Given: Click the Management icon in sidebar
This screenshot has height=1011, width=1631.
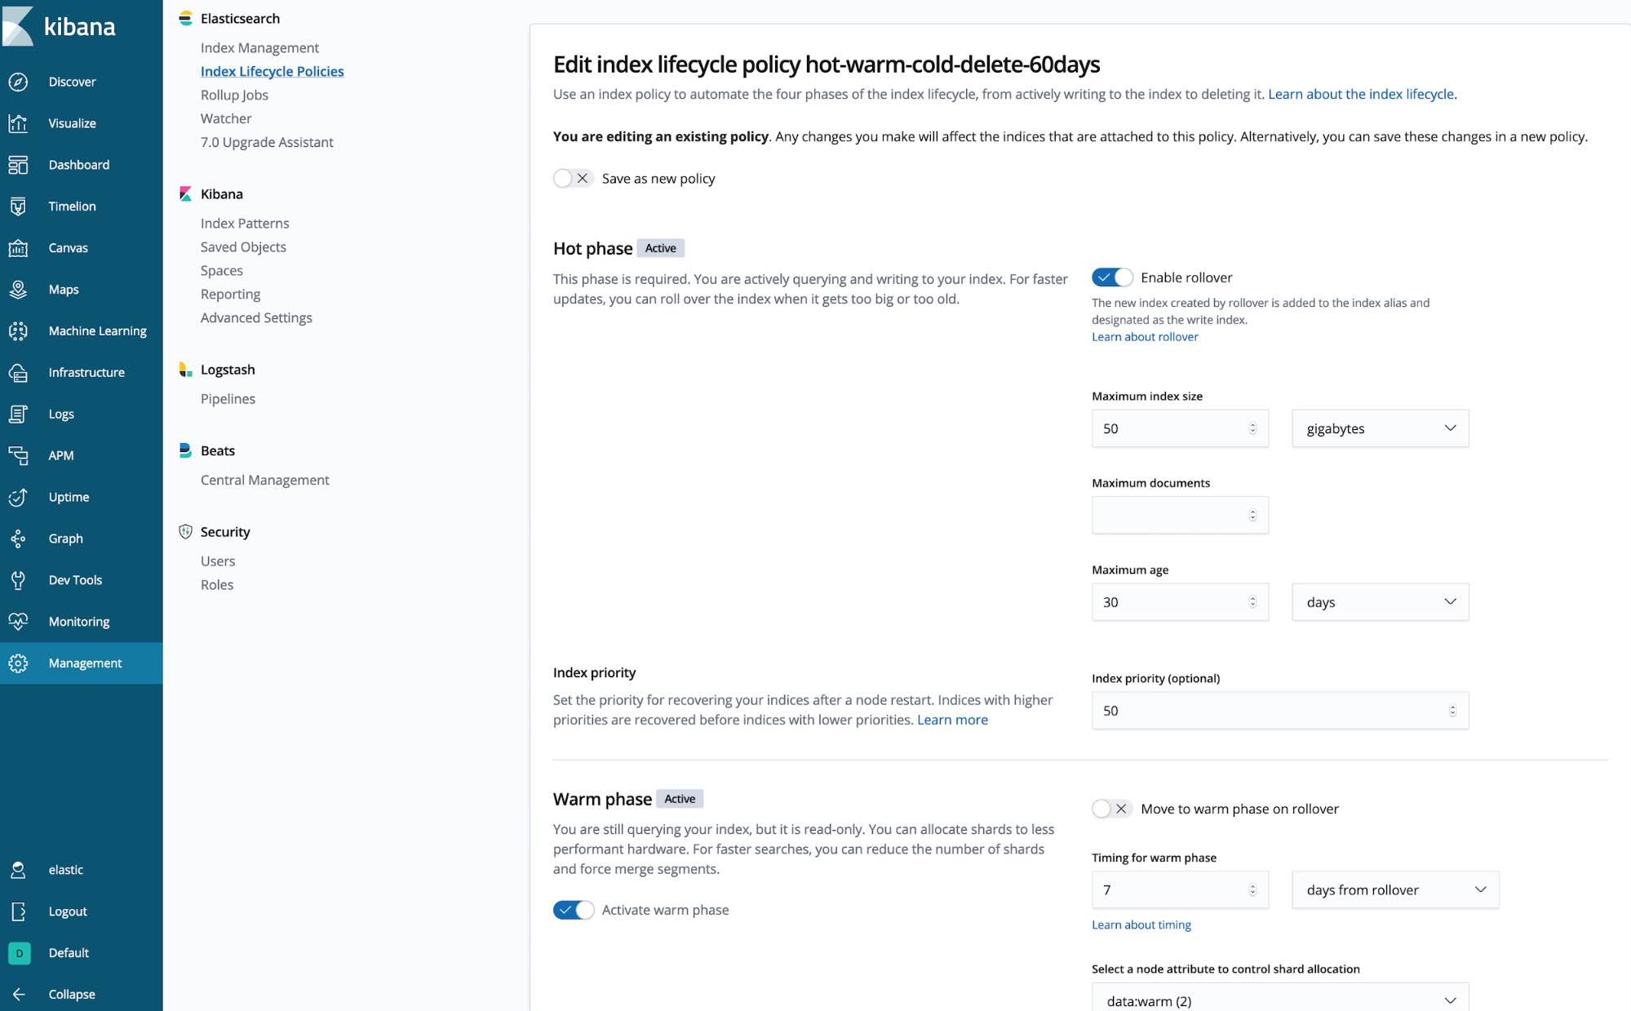Looking at the screenshot, I should [17, 662].
